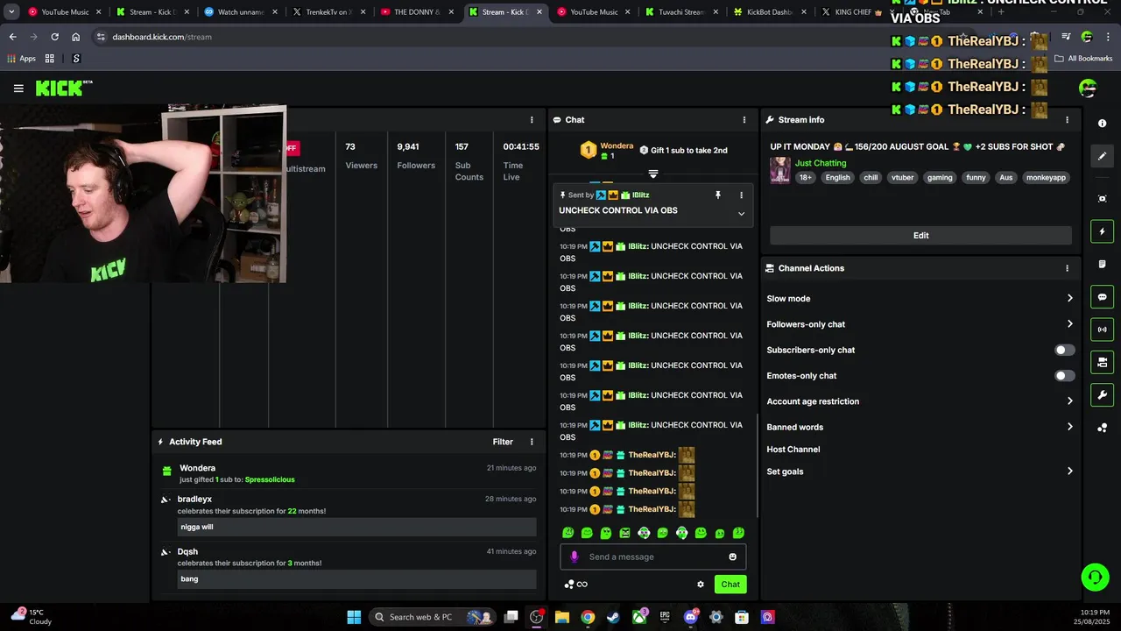
Task: Switch to the KING CHIEF tab
Action: 853,12
